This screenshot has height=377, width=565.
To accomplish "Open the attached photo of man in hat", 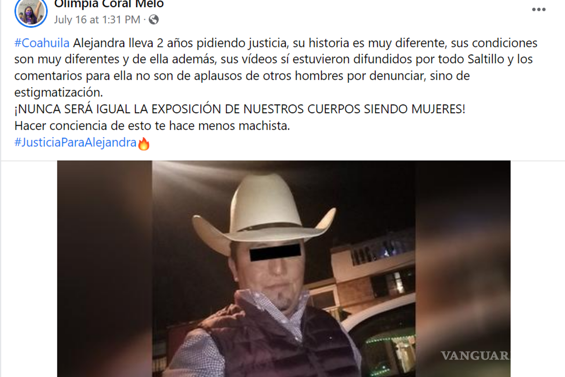I will [x=284, y=269].
